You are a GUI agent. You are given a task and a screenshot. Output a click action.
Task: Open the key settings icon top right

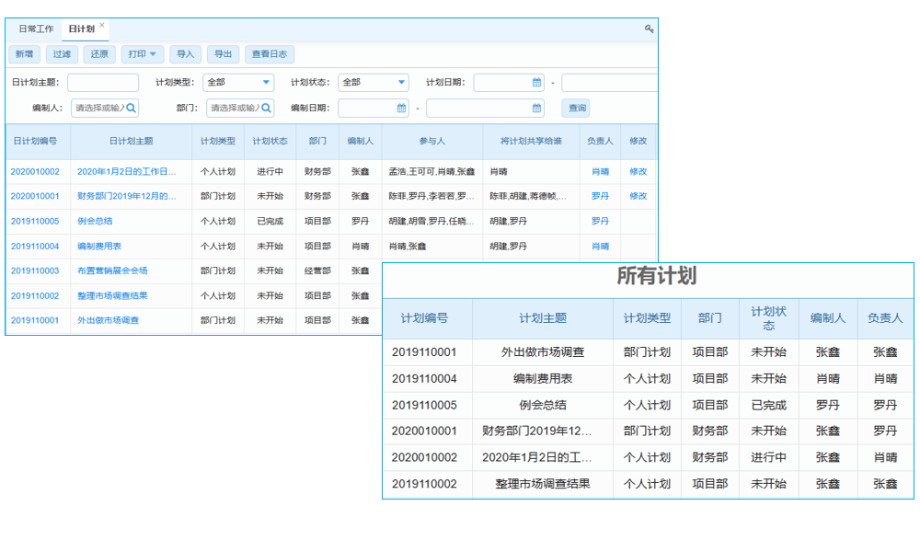pyautogui.click(x=650, y=30)
